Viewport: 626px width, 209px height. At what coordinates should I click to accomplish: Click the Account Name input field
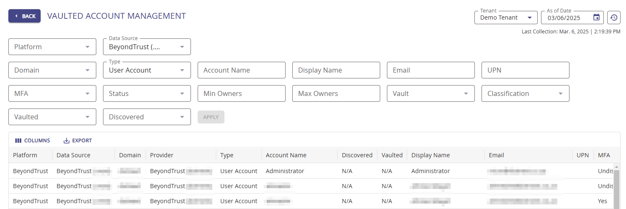click(x=242, y=70)
